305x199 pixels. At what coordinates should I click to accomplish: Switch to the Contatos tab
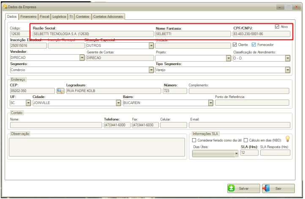(82, 16)
